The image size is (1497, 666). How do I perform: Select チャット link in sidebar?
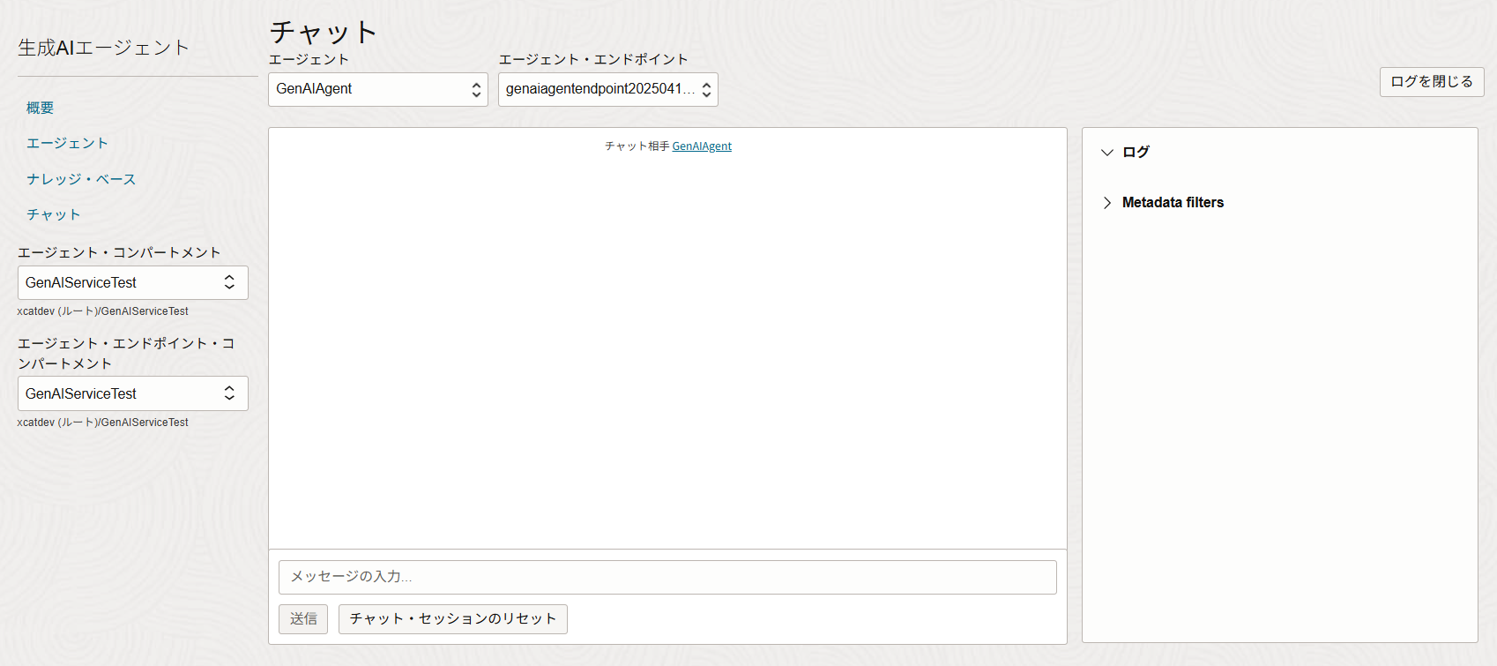point(53,214)
